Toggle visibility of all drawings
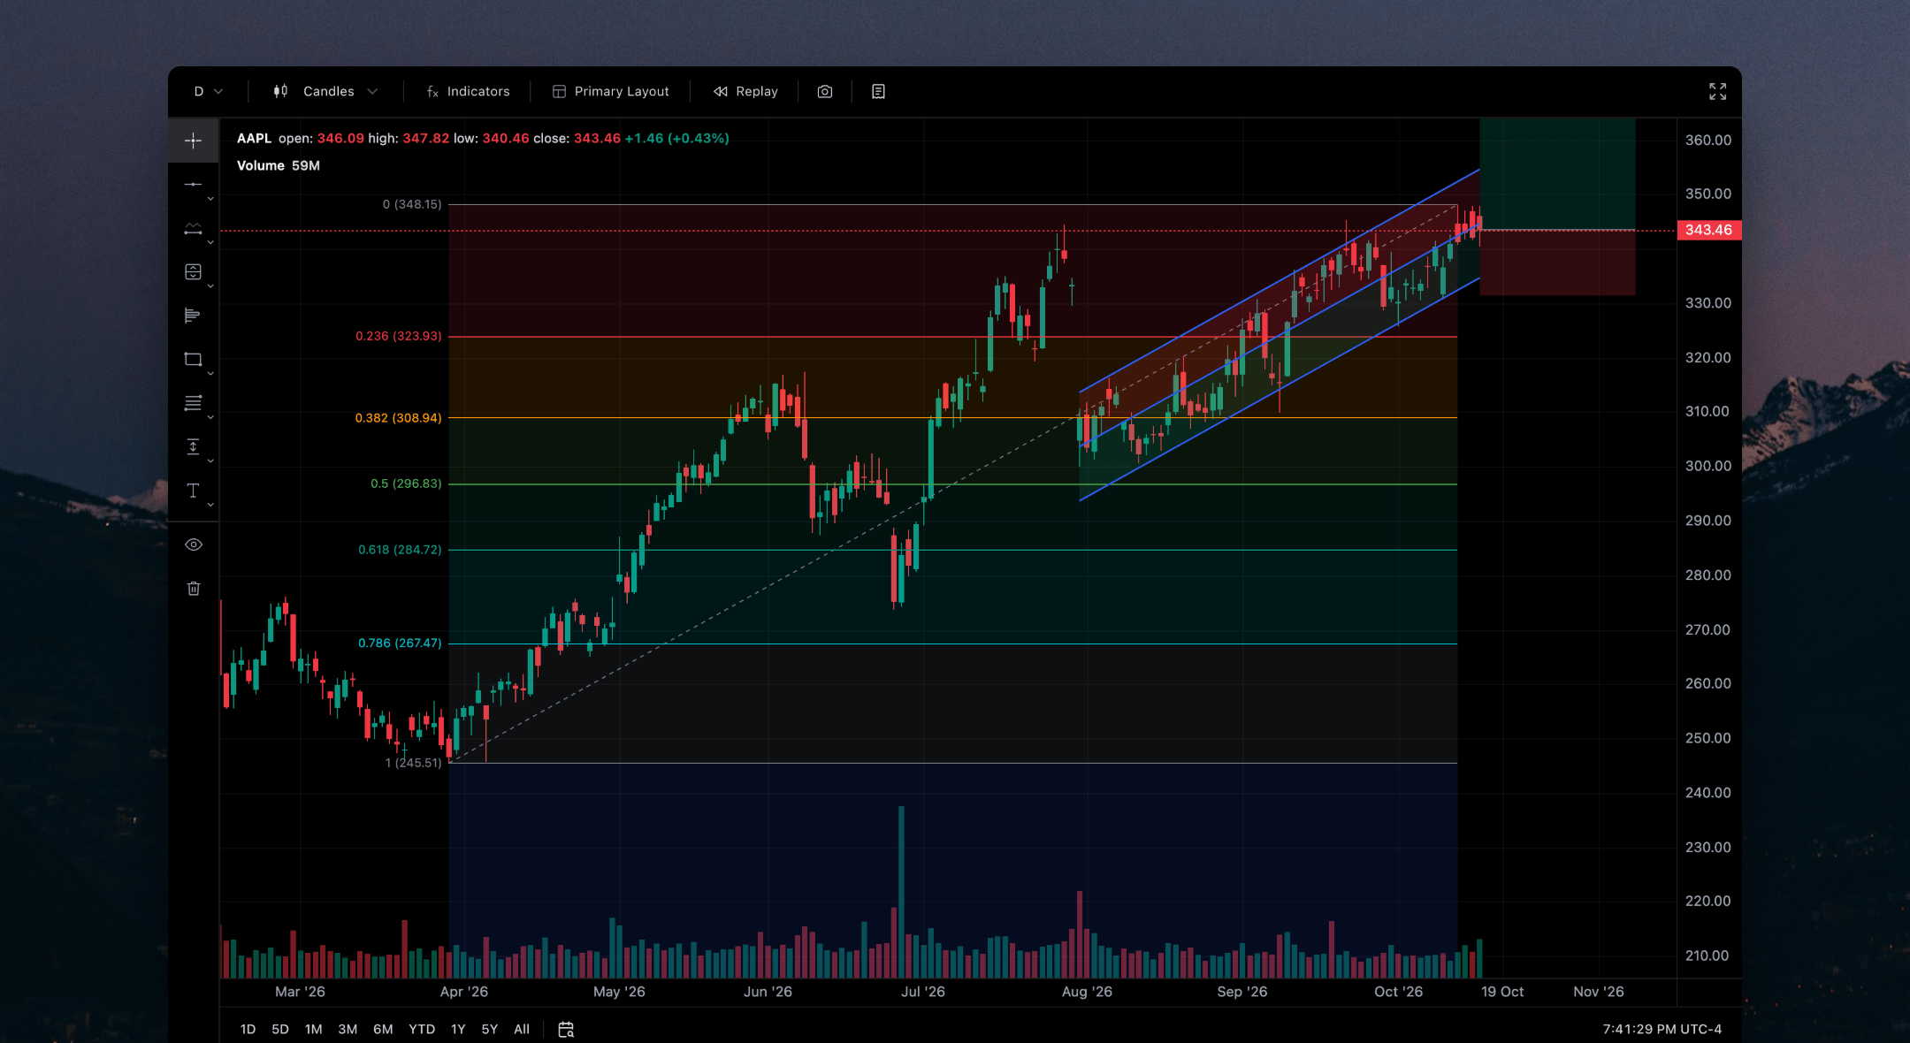The width and height of the screenshot is (1910, 1043). [x=194, y=544]
